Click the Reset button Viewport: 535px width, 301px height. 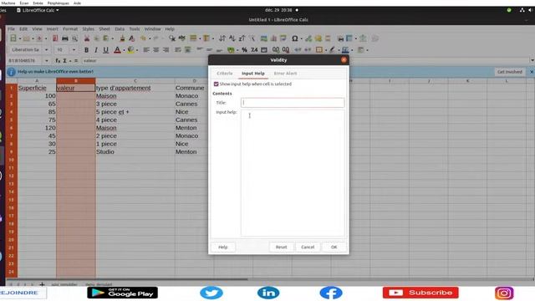tap(281, 247)
